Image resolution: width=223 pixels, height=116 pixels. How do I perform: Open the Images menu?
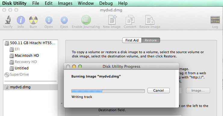pos(65,3)
